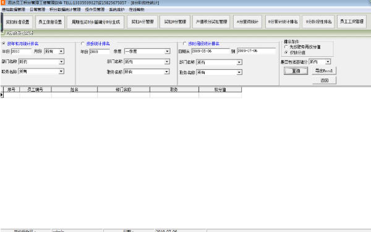Open position dropdown in quarter section

(x=167, y=72)
